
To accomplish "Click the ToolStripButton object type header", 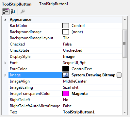I will pos(17,4).
